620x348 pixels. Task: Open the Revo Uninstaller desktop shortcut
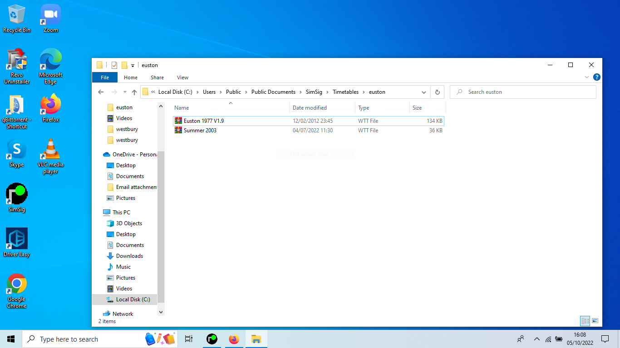click(x=17, y=67)
